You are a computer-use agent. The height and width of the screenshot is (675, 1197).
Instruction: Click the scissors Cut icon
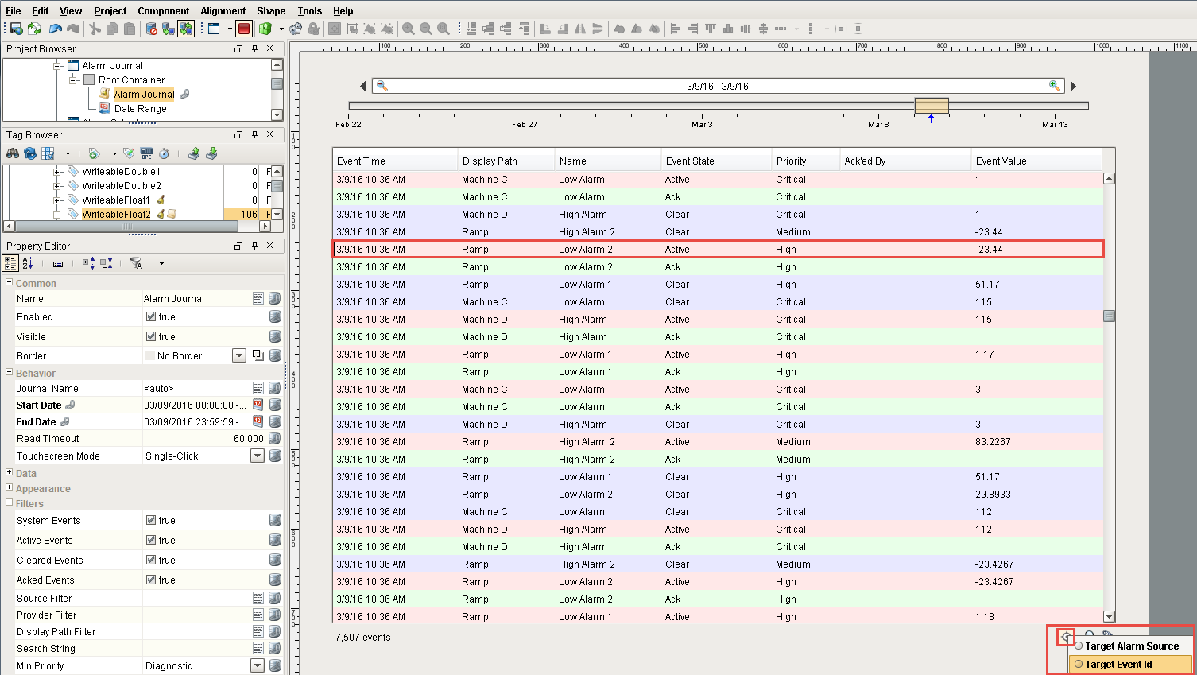point(95,29)
